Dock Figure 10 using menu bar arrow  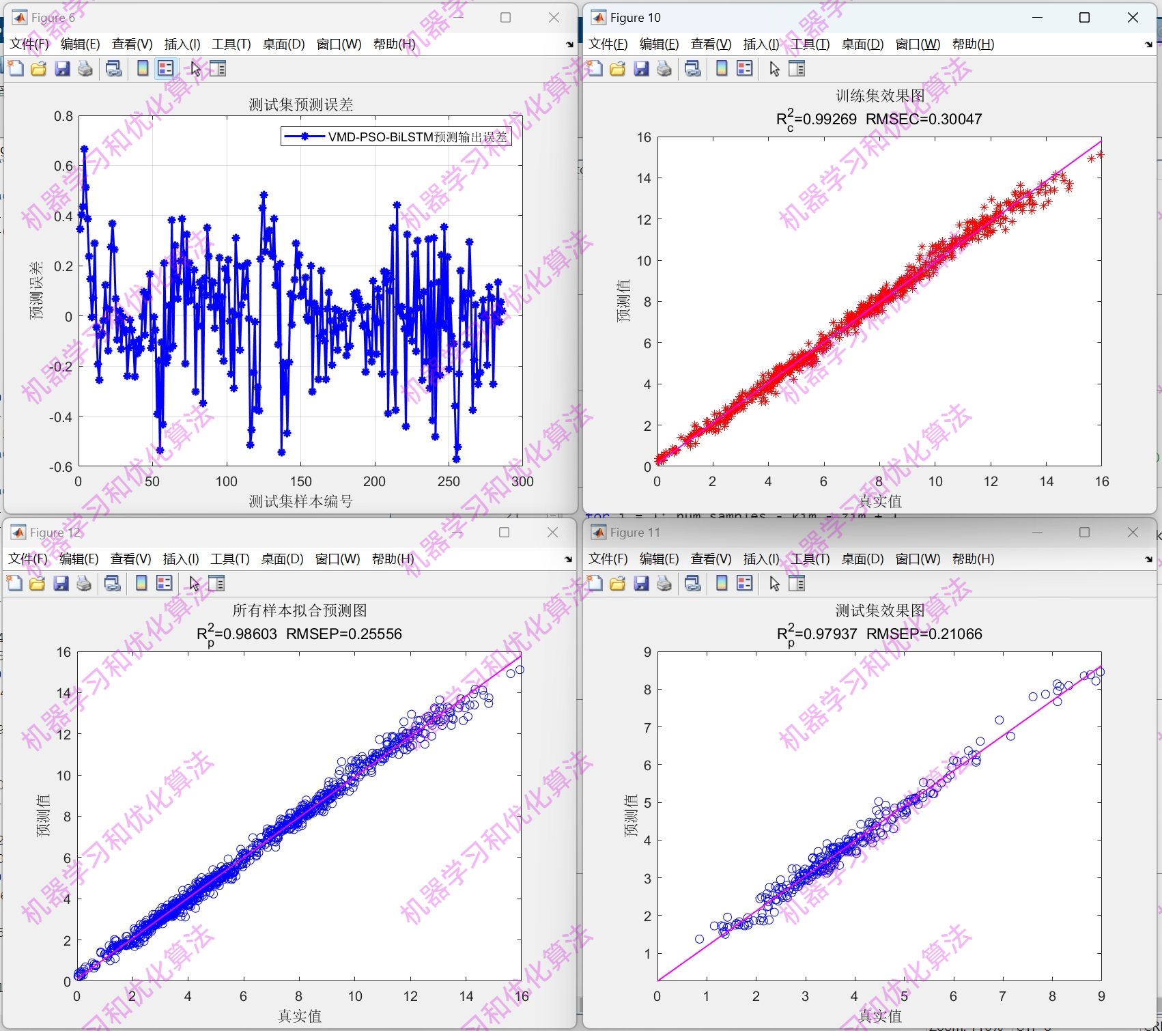coord(1148,44)
